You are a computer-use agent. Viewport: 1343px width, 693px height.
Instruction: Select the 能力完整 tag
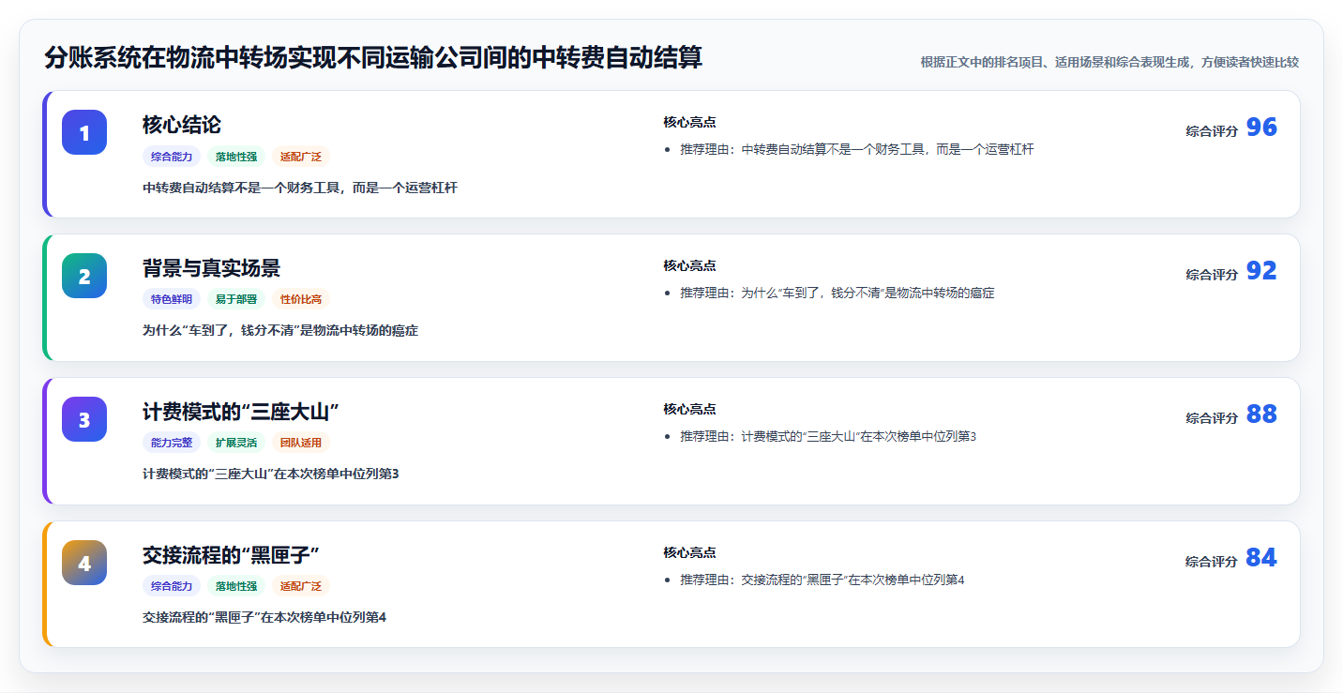172,443
